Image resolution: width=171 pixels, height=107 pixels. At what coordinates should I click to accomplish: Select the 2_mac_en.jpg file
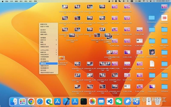(152, 86)
